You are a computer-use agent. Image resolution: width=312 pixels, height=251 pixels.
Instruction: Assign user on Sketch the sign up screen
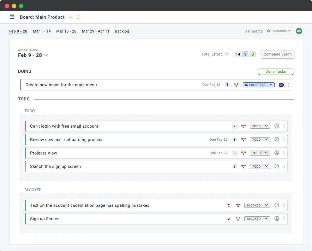[x=277, y=166]
